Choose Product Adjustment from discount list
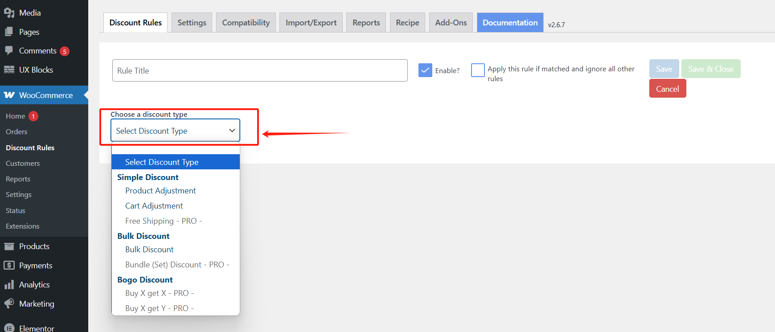Viewport: 775px width, 332px height. tap(160, 191)
